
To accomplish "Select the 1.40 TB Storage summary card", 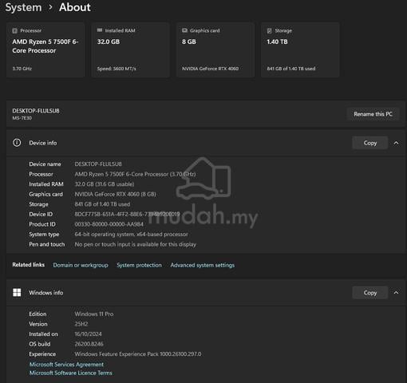I will click(x=300, y=49).
